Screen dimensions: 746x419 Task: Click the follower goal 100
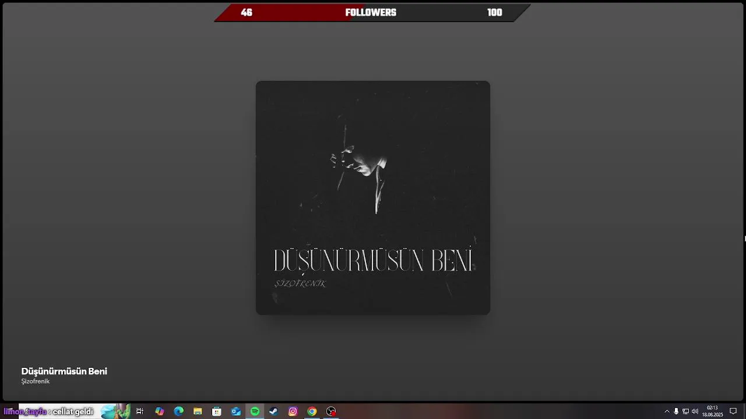coord(495,13)
